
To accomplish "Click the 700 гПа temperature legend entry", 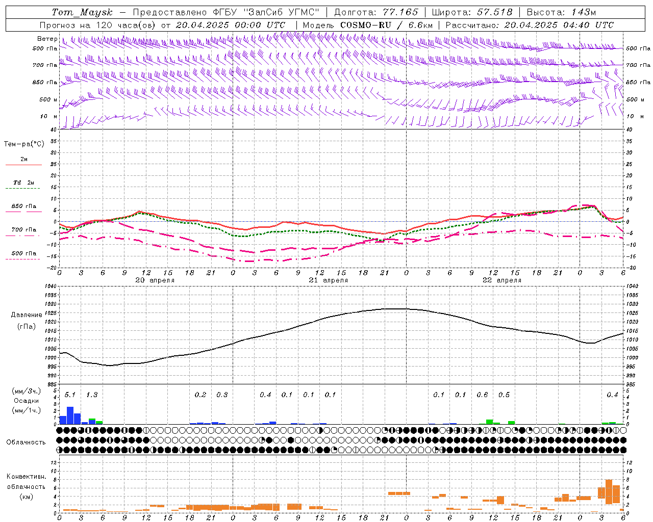I will click(23, 231).
